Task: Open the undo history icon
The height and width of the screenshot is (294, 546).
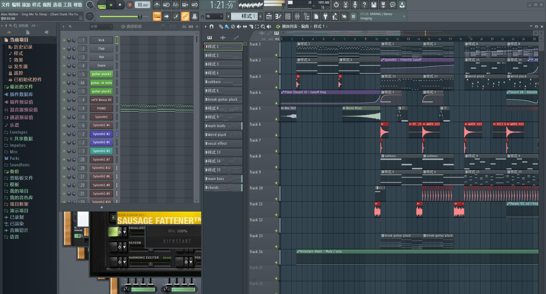Action: 336,5
